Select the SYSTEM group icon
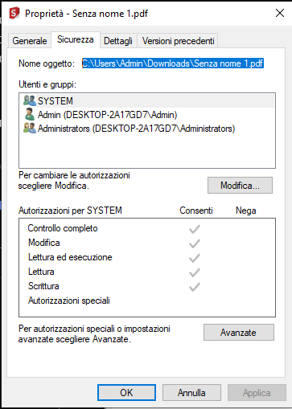Viewport: 292px width, 409px height. 30,100
